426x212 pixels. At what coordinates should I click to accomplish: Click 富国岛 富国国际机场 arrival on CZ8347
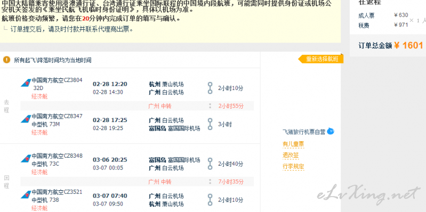(x=174, y=128)
